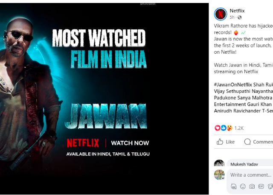This screenshot has height=195, width=273.
Task: Open the Comment action on the post
Action: [258, 142]
